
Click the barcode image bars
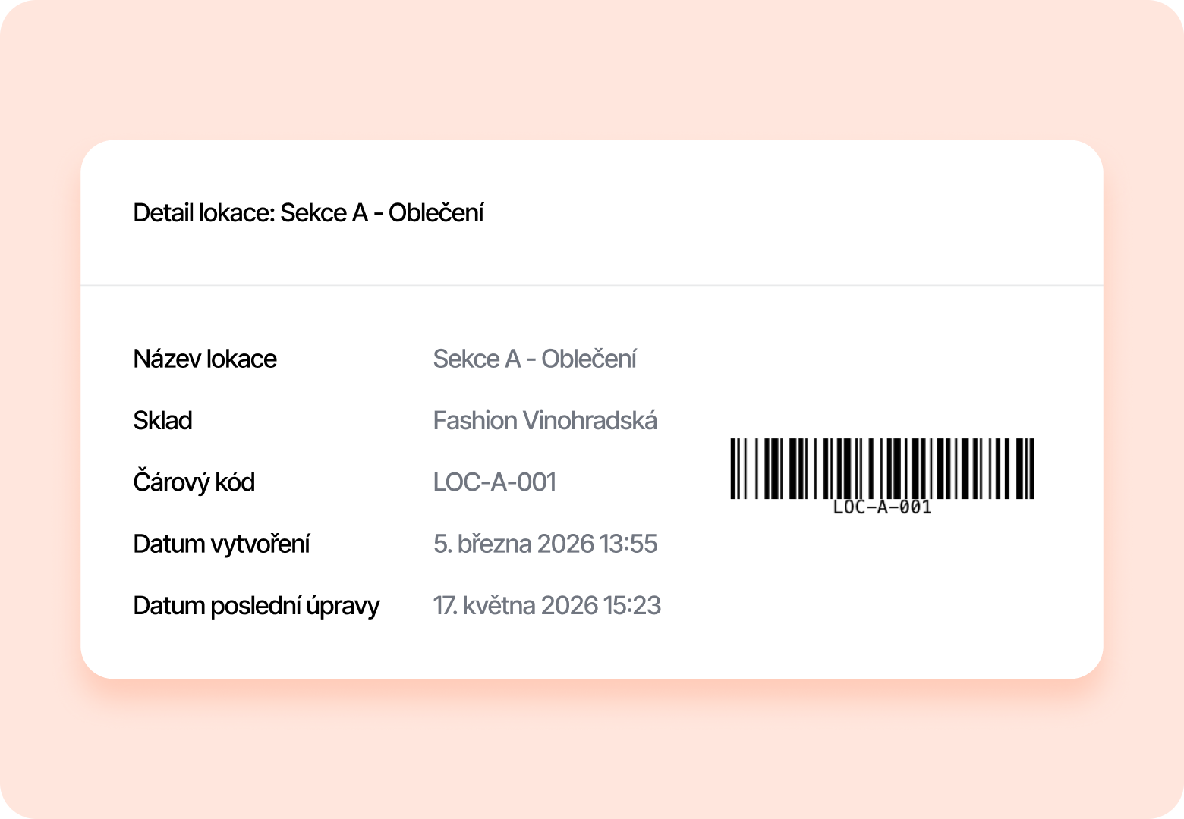tap(882, 468)
